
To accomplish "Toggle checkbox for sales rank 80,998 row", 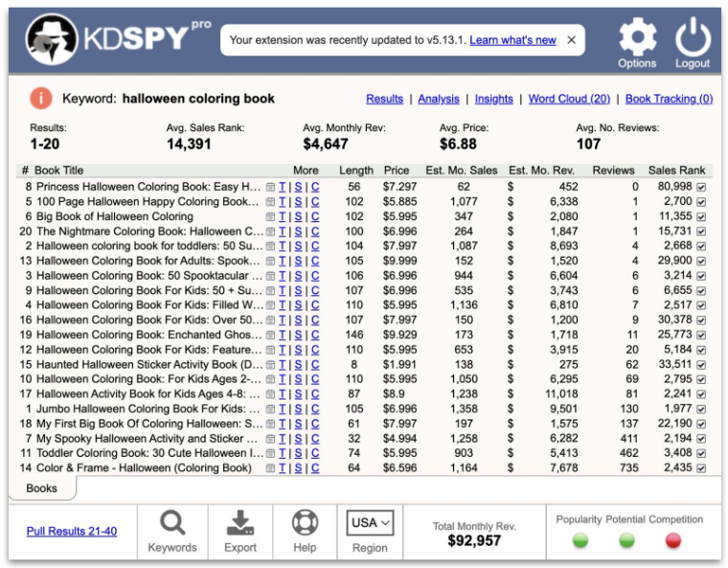I will pyautogui.click(x=701, y=187).
